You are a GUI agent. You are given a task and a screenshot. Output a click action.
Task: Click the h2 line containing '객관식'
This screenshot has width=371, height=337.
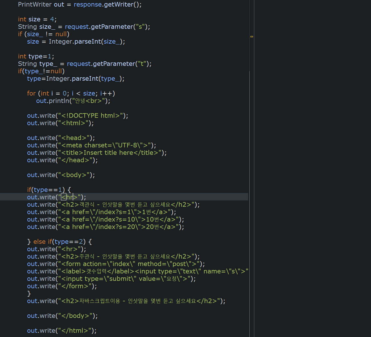[113, 205]
